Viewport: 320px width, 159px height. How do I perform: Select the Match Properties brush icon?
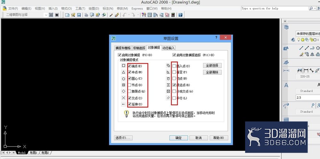point(111,15)
